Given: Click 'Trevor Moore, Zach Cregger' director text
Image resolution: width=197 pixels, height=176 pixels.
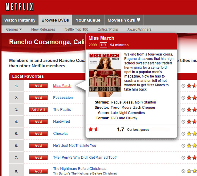Looking at the screenshot, I should pos(133,108).
